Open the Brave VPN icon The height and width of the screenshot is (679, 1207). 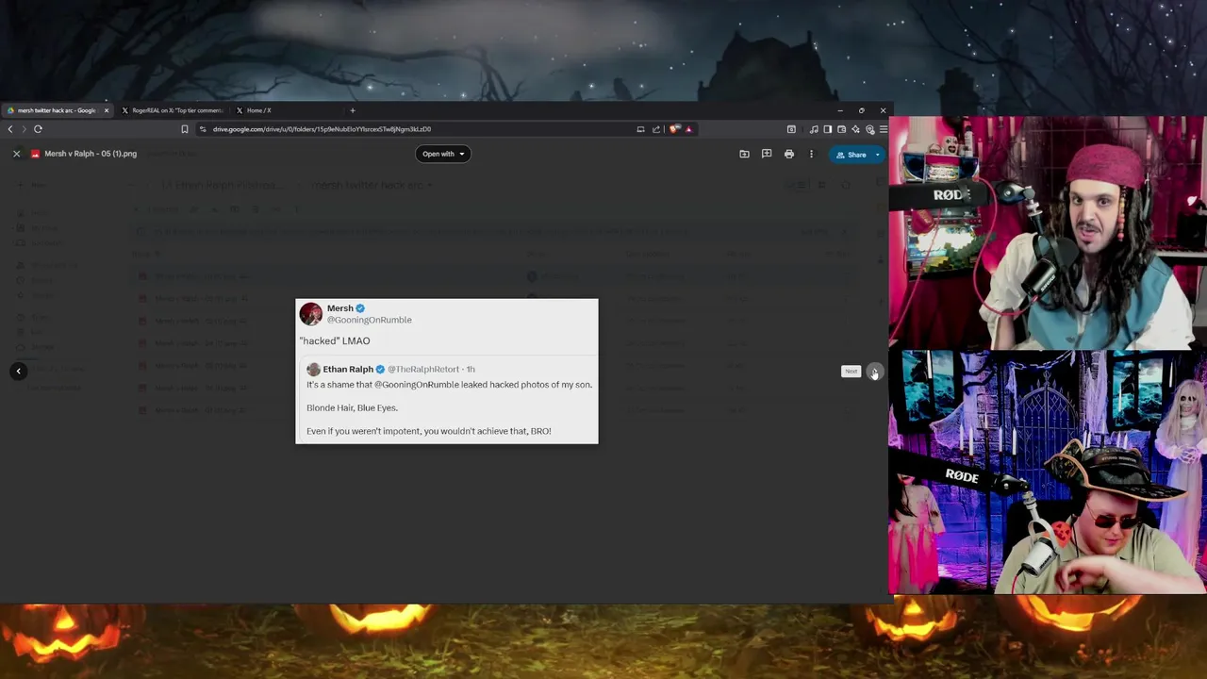(x=869, y=129)
